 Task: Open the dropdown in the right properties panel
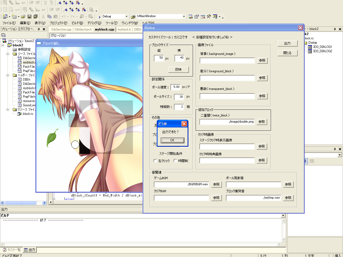point(340,155)
